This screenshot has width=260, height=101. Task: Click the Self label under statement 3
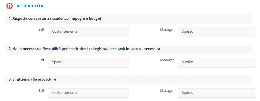[x=41, y=91]
